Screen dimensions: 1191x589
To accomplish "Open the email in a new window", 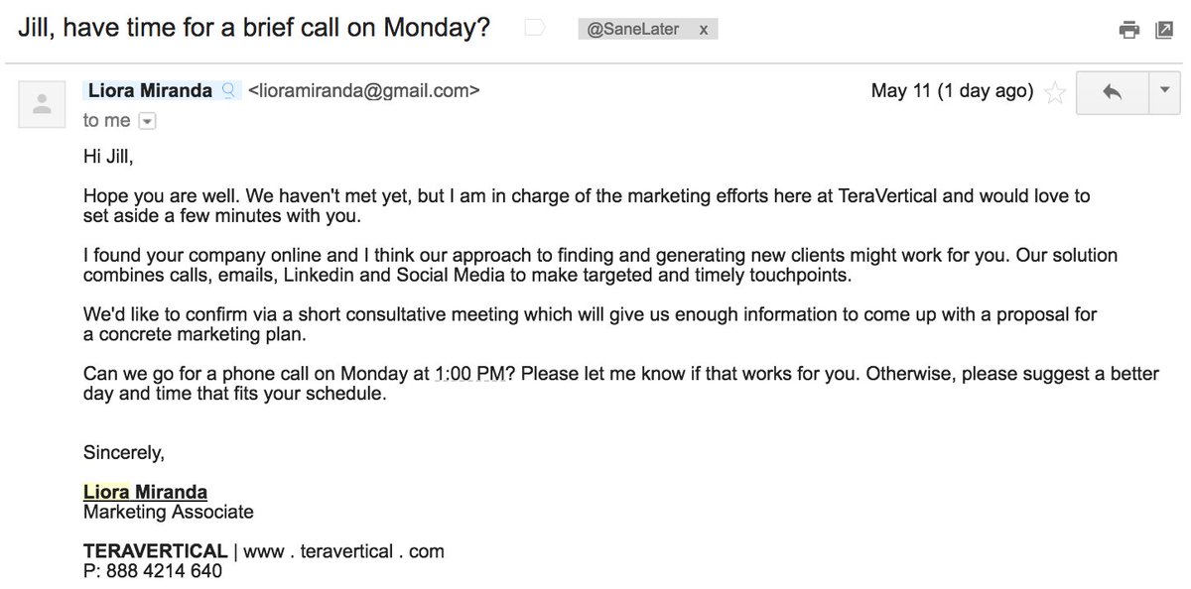I will (1161, 30).
